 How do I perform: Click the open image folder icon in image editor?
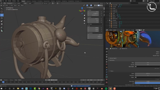click(140, 30)
